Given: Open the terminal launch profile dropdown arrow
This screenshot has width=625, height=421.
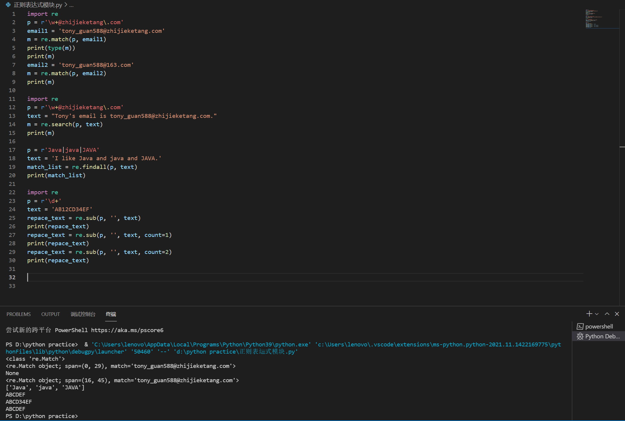Looking at the screenshot, I should (597, 314).
